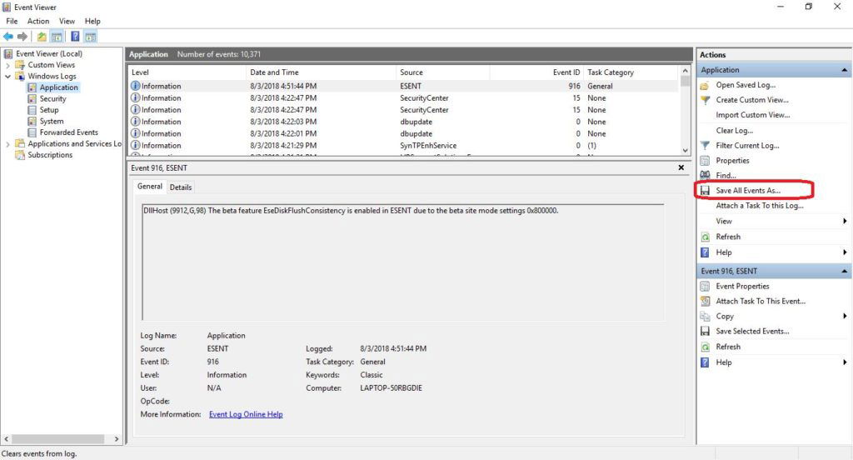The height and width of the screenshot is (460, 853).
Task: Click the Forward arrow toolbar icon
Action: (x=22, y=37)
